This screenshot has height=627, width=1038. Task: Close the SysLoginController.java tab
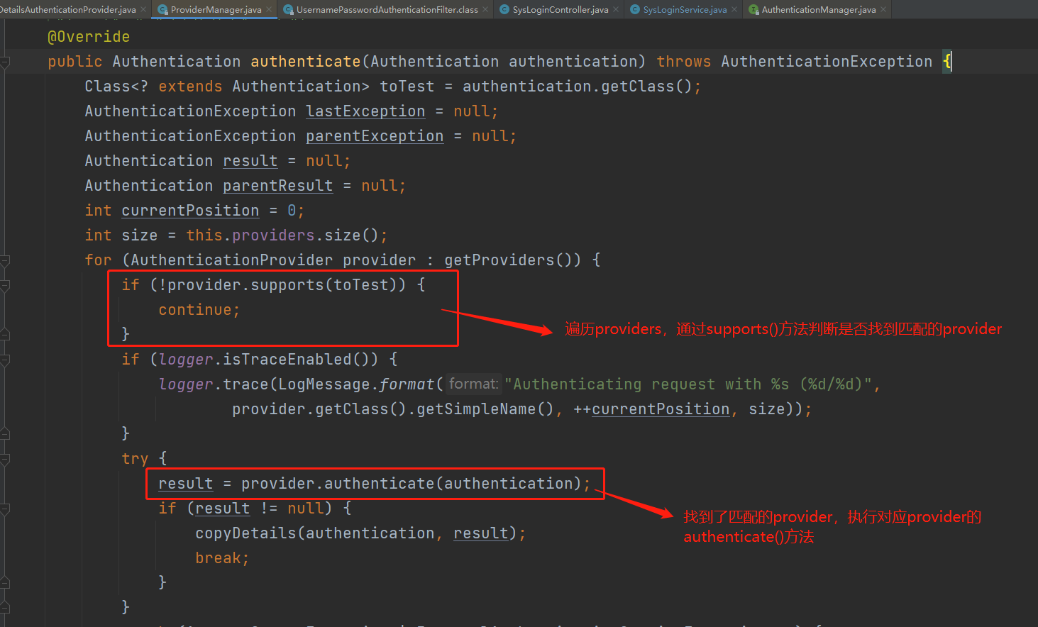(616, 9)
